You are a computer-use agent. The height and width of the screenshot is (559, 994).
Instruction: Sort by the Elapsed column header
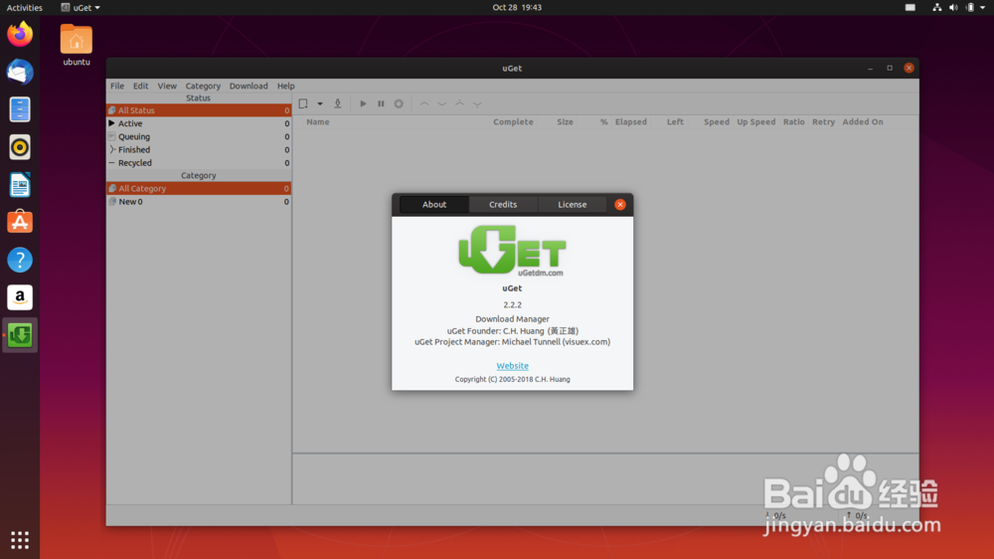pos(631,121)
